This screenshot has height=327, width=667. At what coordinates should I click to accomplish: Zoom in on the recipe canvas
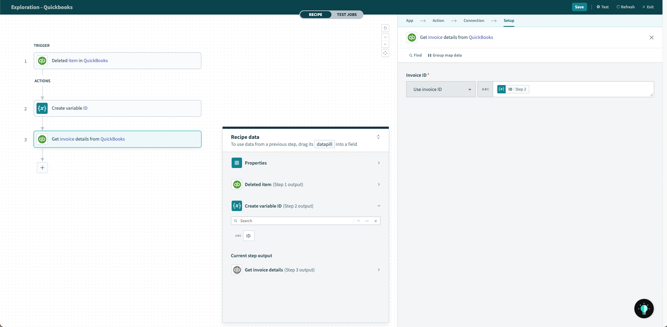(x=385, y=37)
